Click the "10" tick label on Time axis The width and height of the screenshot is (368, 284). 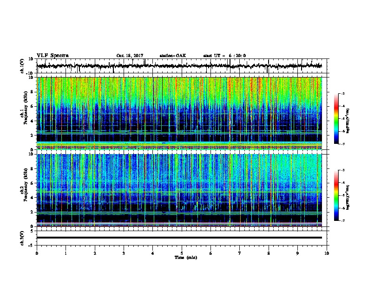pos(327,253)
